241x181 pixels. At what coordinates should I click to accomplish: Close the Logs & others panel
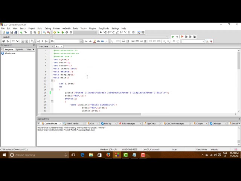tap(239, 119)
